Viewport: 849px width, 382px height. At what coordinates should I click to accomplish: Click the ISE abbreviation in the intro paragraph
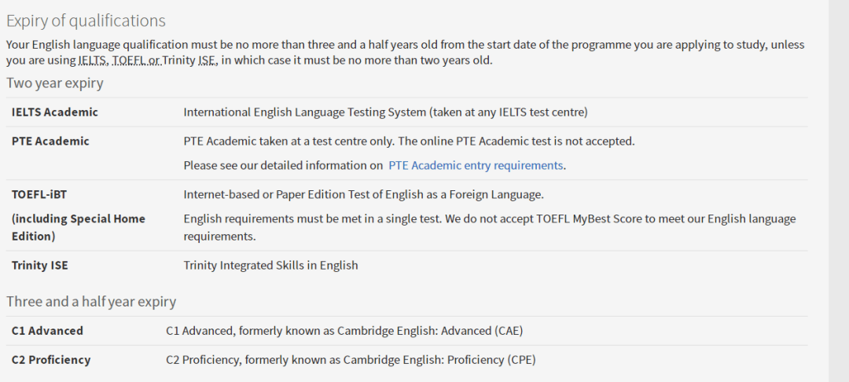[207, 60]
